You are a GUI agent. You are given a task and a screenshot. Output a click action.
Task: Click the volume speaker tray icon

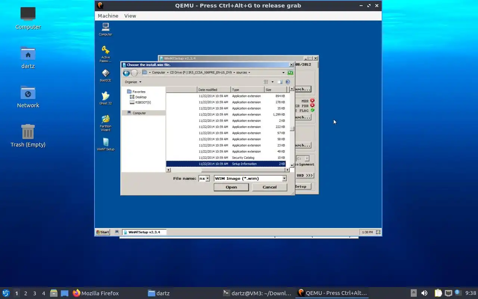(x=424, y=293)
